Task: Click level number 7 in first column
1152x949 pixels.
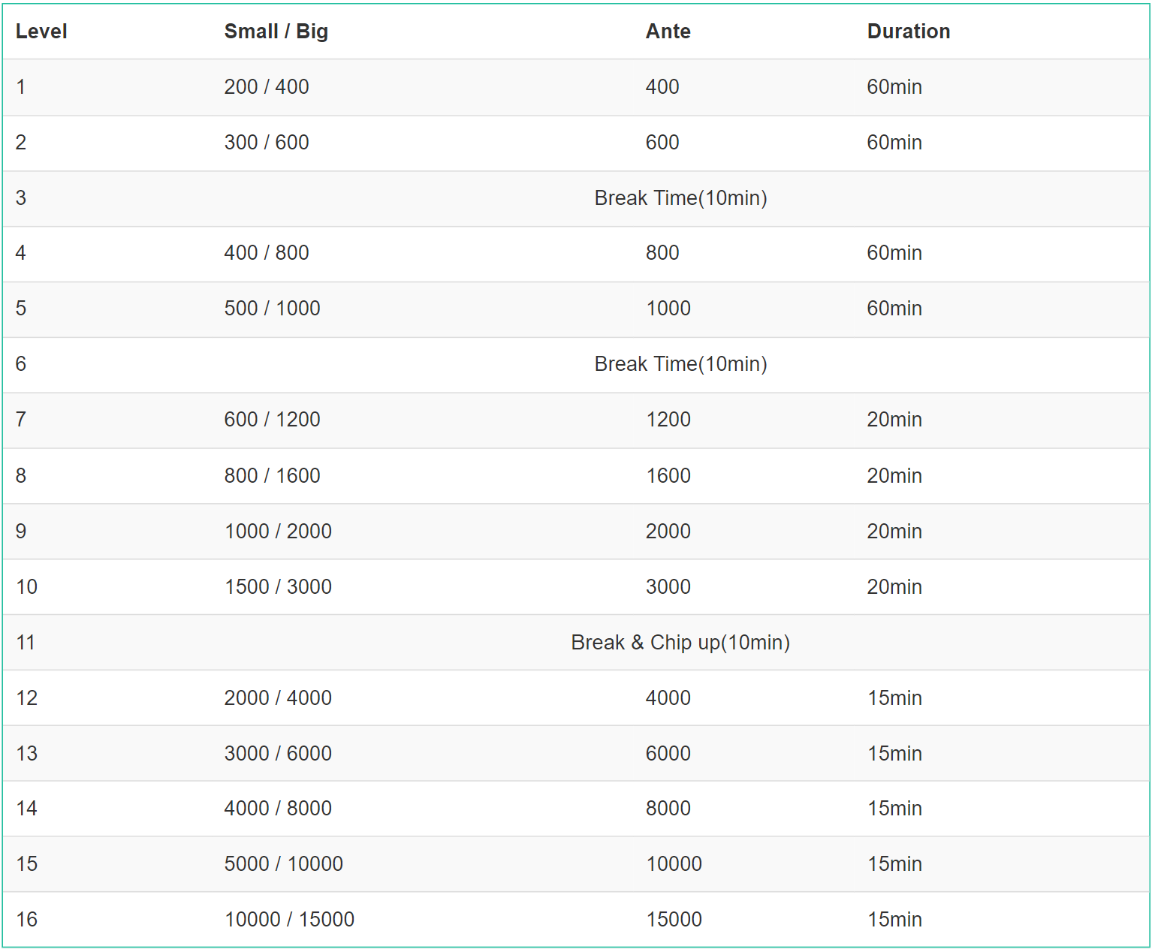Action: pos(21,420)
